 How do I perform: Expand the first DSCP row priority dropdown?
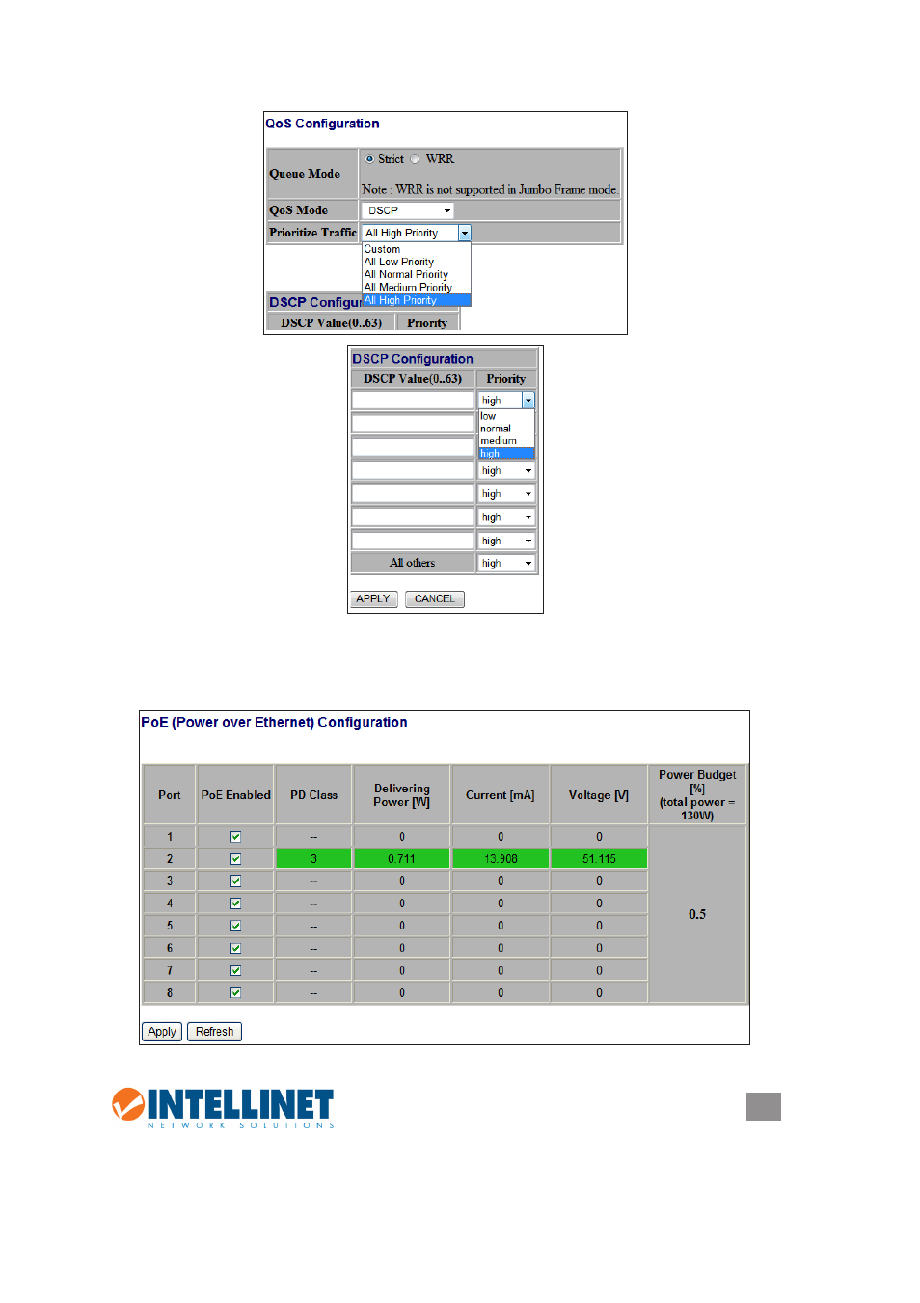coord(528,400)
